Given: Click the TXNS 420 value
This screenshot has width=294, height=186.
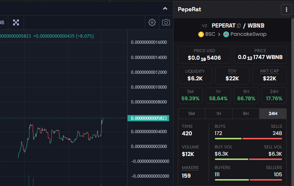Looking at the screenshot, I should (187, 134).
